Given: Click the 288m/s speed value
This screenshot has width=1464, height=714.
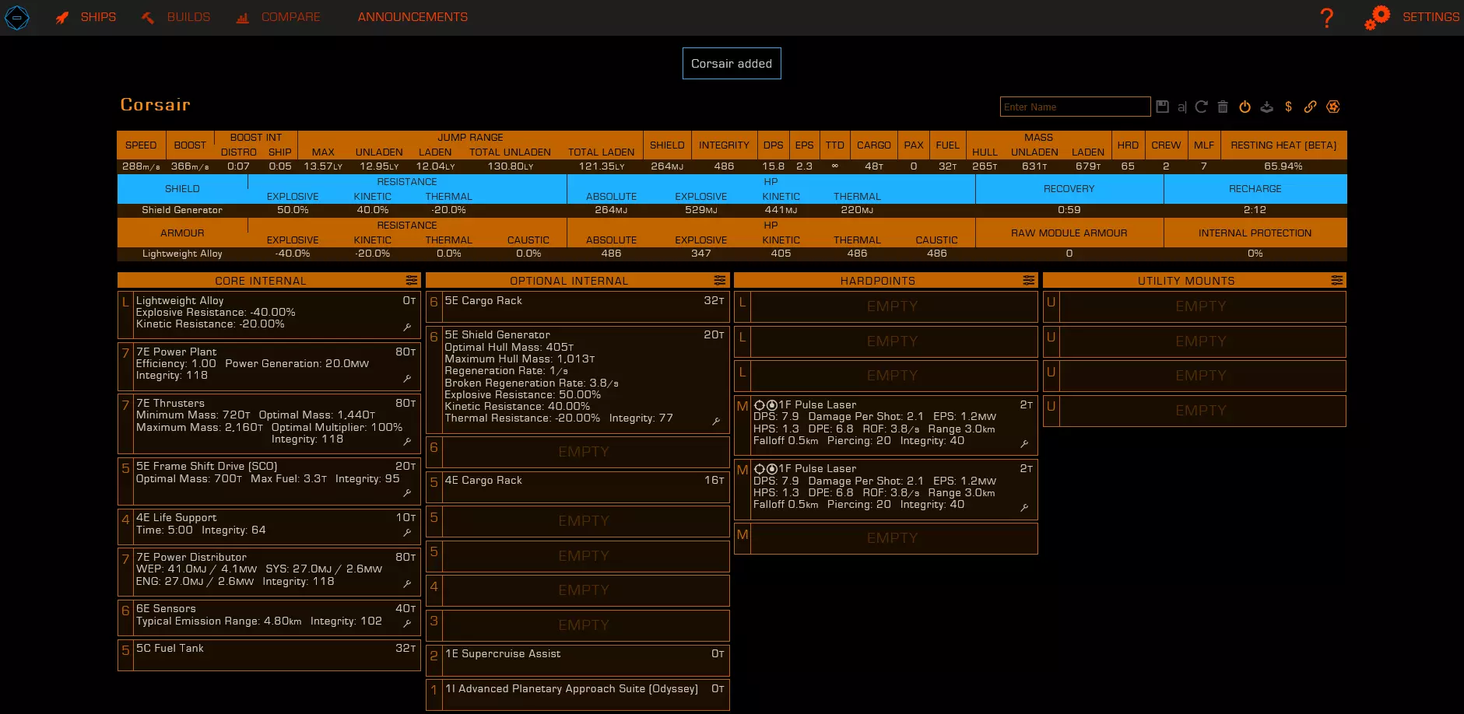Looking at the screenshot, I should (141, 166).
